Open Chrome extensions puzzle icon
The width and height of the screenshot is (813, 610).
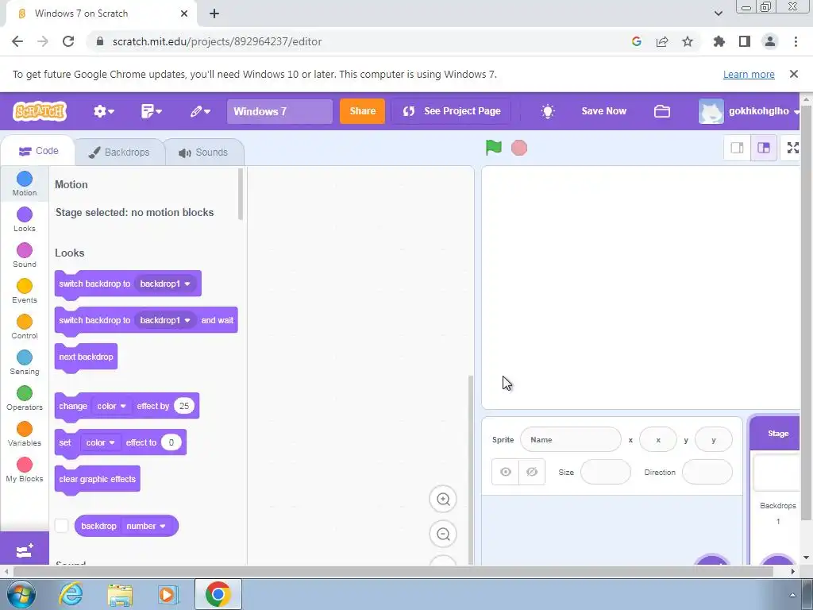click(x=719, y=41)
